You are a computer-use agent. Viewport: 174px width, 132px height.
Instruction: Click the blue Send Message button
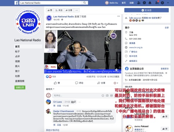147,10
